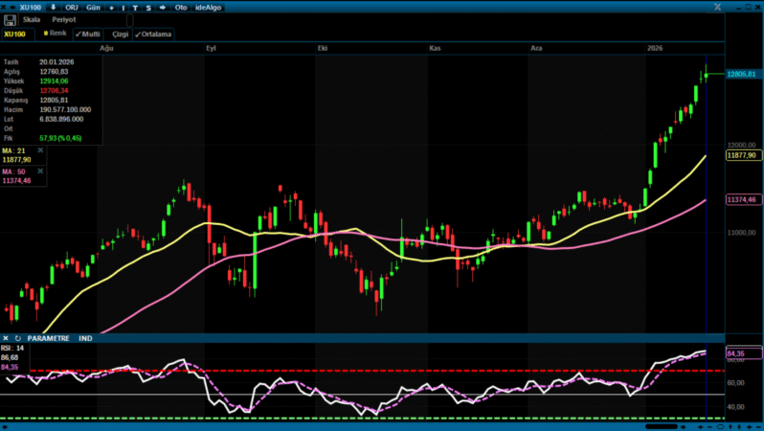Click the S icon in title bar

click(147, 7)
